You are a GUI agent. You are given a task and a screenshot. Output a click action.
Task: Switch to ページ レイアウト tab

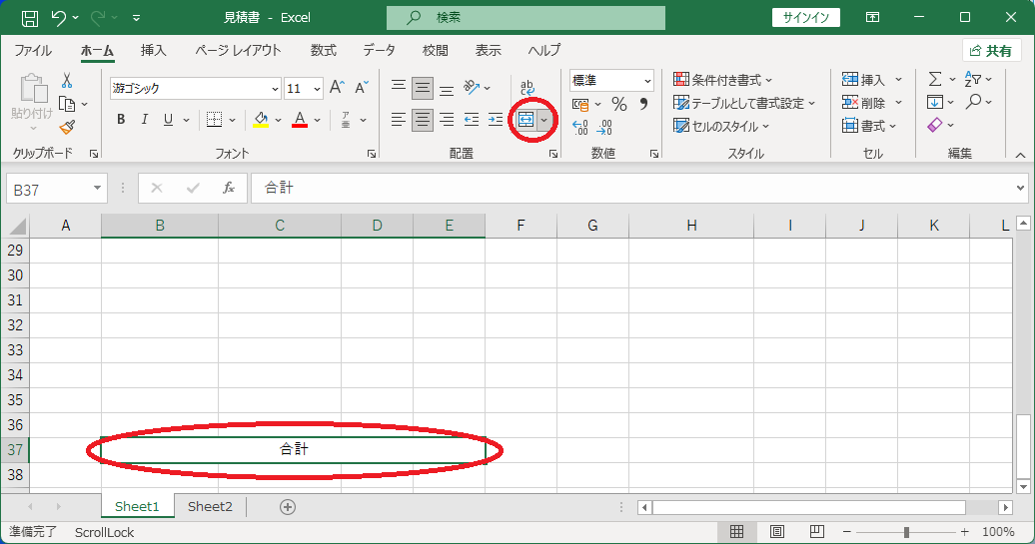point(238,50)
